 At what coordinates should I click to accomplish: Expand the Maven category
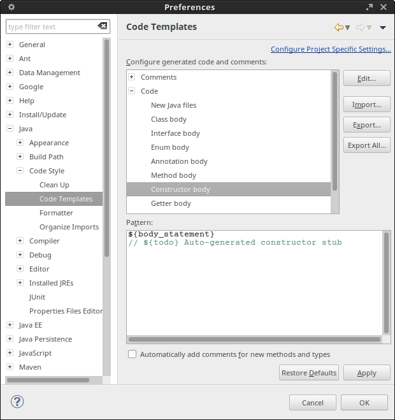[10, 366]
